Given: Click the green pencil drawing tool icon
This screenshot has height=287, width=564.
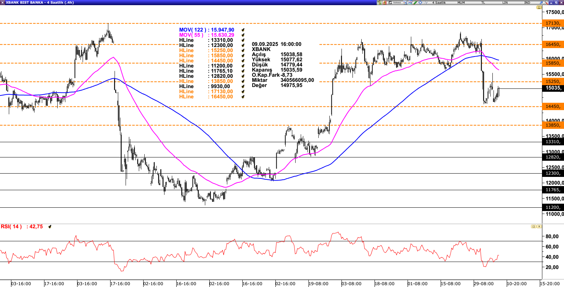Looking at the screenshot, I should [x=415, y=3].
